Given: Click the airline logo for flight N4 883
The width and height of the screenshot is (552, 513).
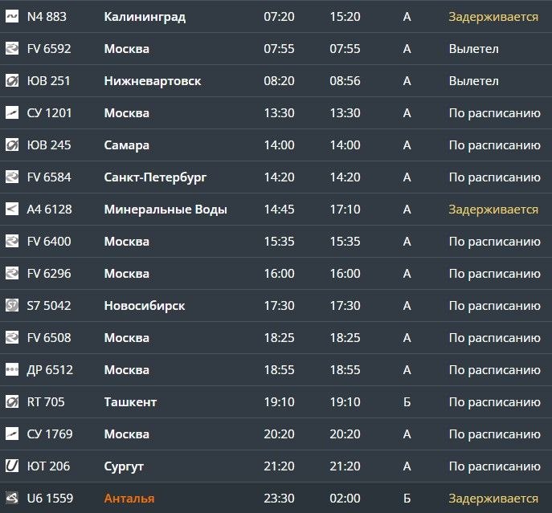Looking at the screenshot, I should click(11, 17).
